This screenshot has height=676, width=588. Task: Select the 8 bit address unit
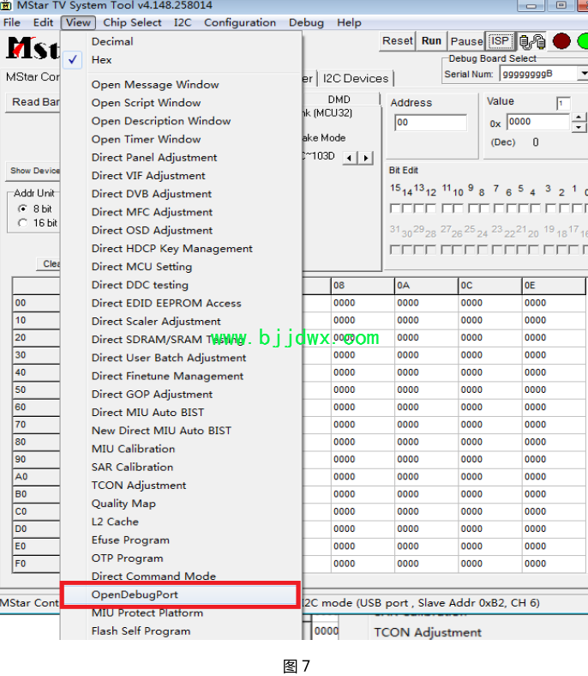22,208
